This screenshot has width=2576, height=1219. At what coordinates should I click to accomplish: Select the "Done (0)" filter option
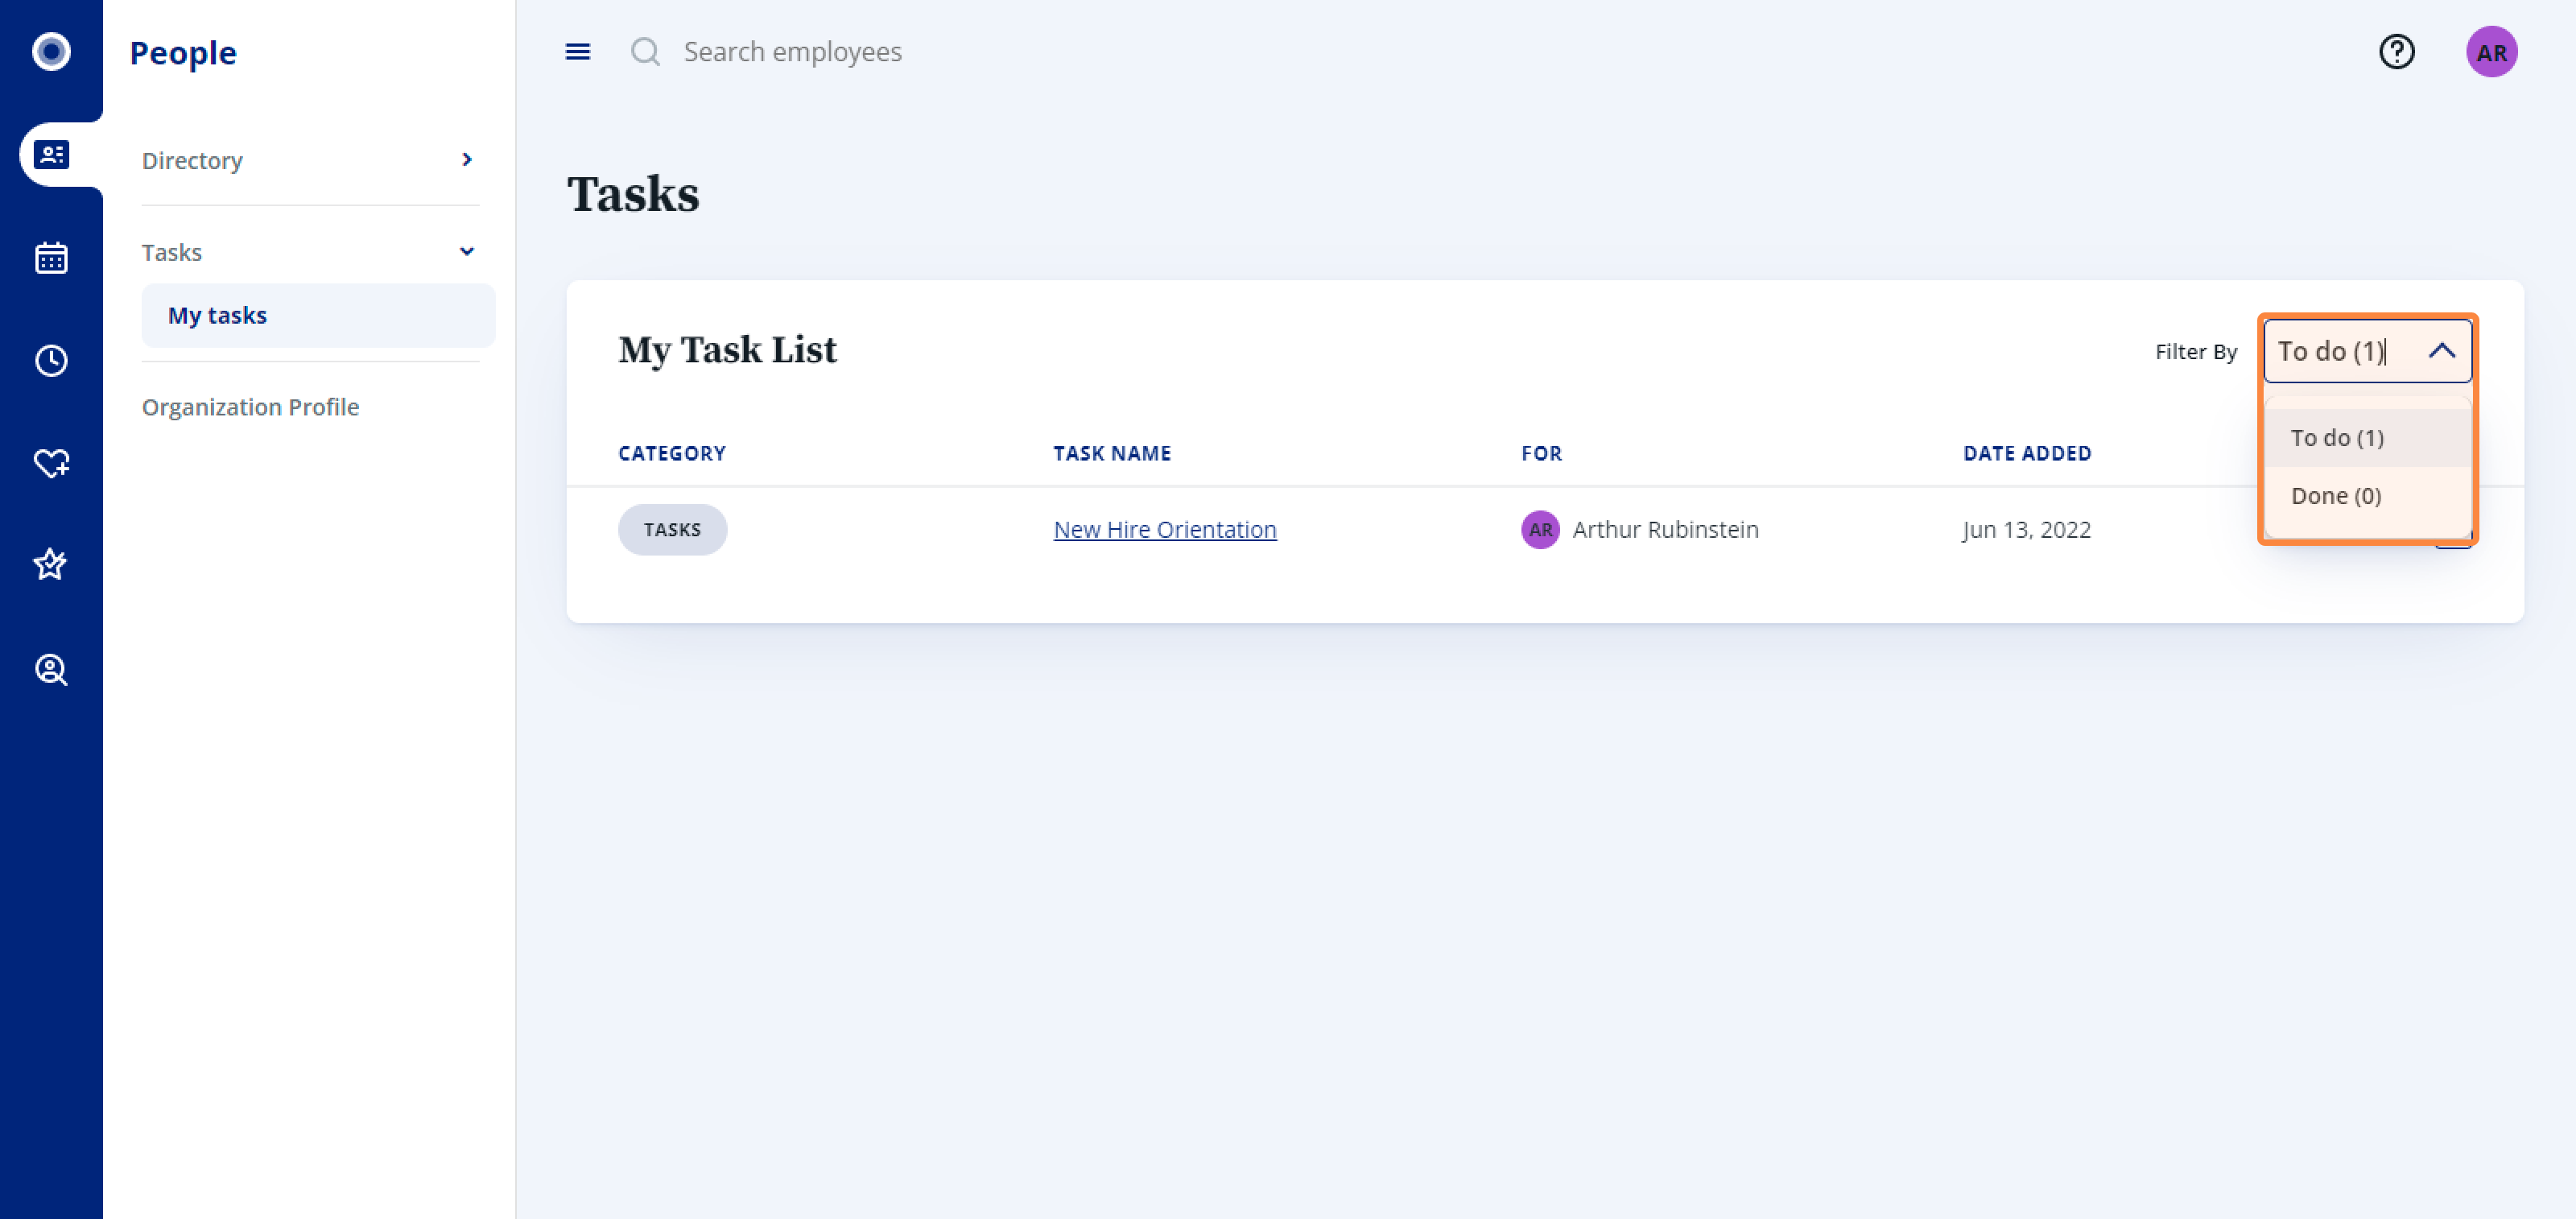2336,496
